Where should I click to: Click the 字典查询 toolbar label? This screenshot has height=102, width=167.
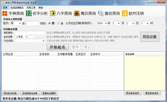[x=16, y=13]
